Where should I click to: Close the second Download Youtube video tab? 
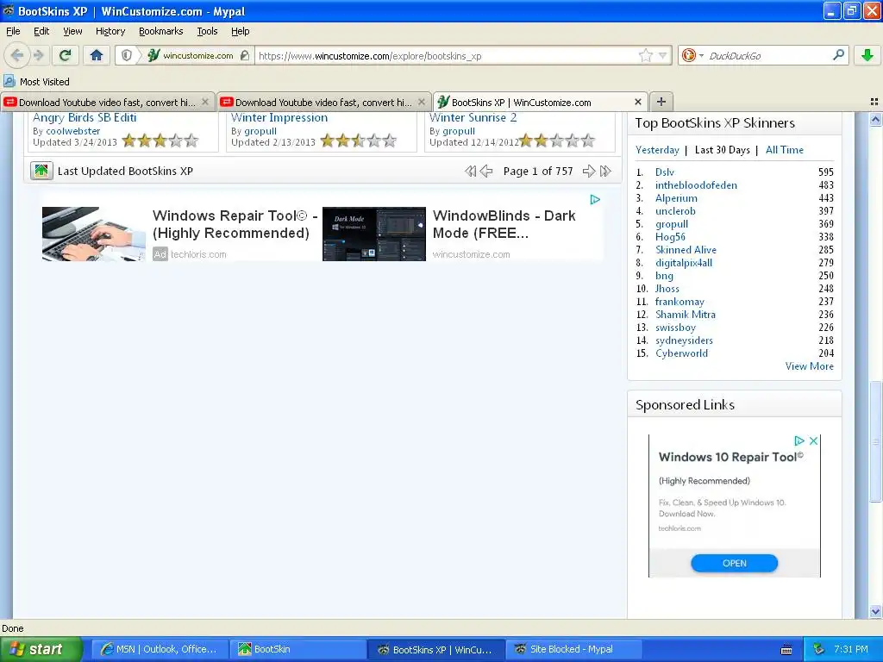(x=421, y=102)
